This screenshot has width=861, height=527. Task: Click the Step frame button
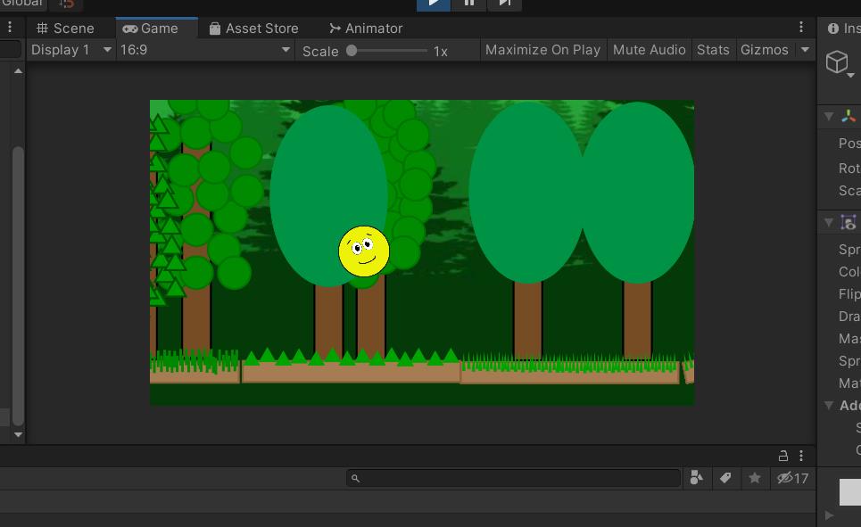(504, 3)
